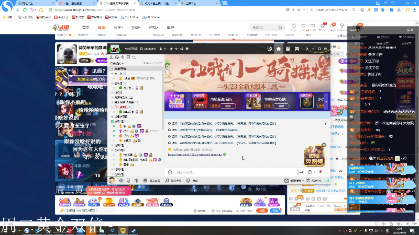Mute the YY speaker output
The width and height of the screenshot is (419, 235).
[121, 180]
